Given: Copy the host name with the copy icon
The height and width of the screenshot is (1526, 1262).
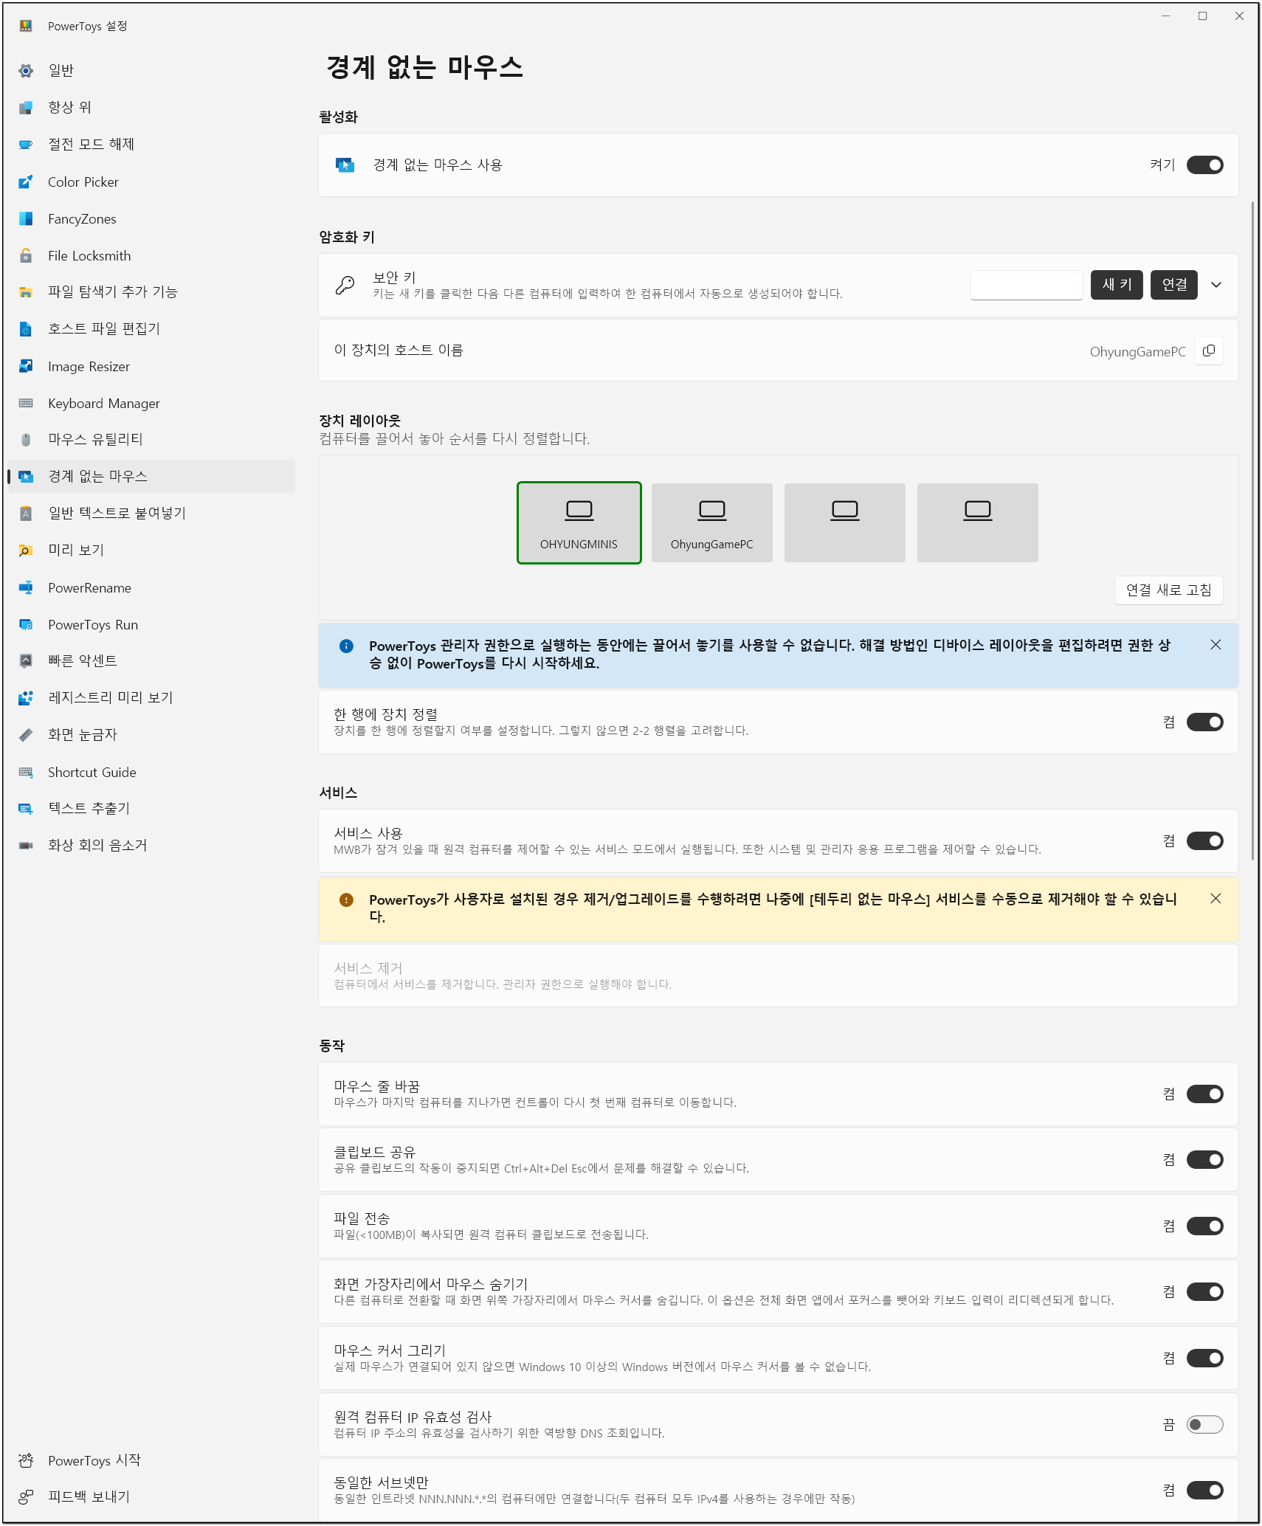Looking at the screenshot, I should [1208, 351].
